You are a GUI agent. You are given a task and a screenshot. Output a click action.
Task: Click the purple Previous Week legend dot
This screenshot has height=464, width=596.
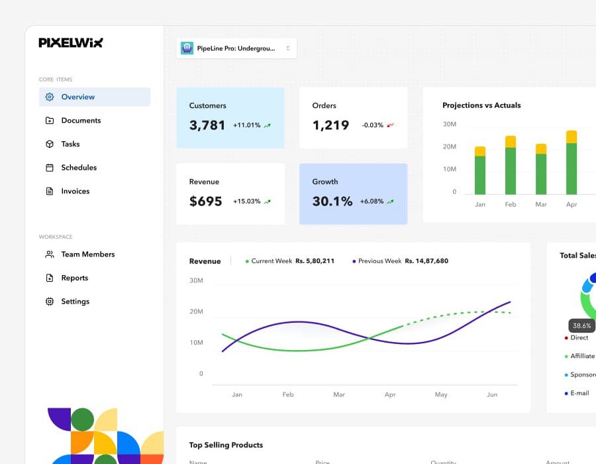[x=354, y=261]
